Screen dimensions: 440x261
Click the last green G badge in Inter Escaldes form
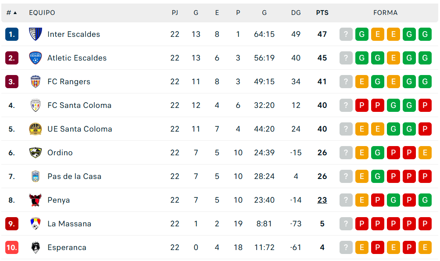[425, 34]
